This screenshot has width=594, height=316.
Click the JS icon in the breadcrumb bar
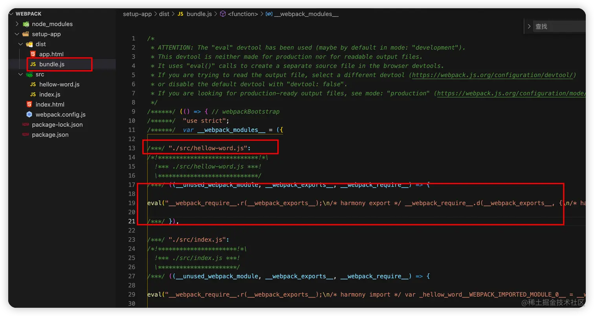pos(180,14)
